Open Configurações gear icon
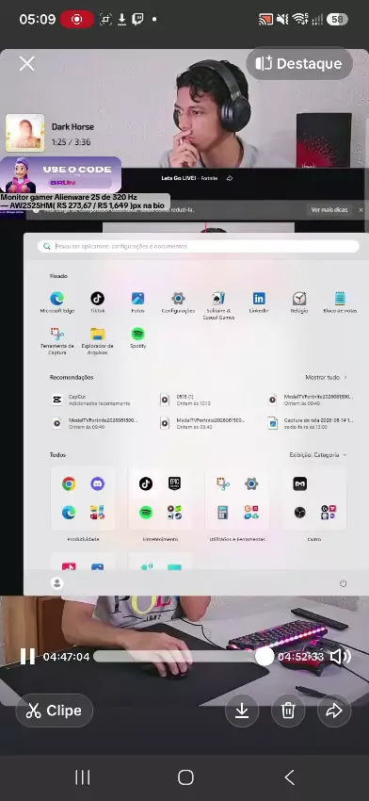This screenshot has height=801, width=369. pos(178,302)
